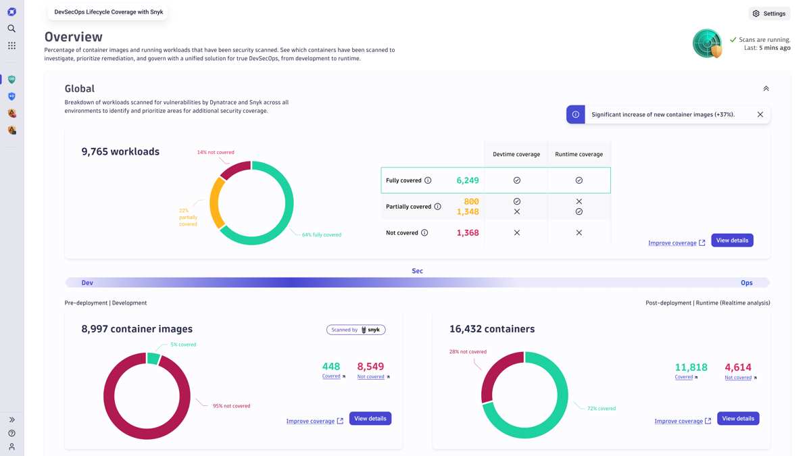Viewport: 811px width, 456px height.
Task: Click the Dynatrace logo in sidebar
Action: pyautogui.click(x=11, y=11)
